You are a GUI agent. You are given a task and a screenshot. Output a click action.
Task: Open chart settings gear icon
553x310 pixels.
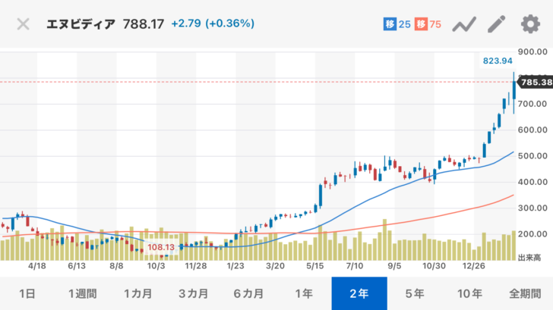(x=529, y=23)
